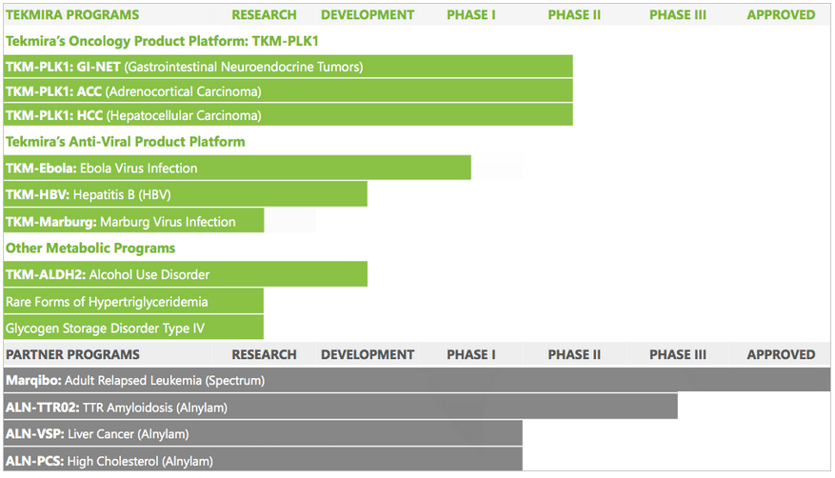Click the green APPROVED column header

tap(781, 15)
